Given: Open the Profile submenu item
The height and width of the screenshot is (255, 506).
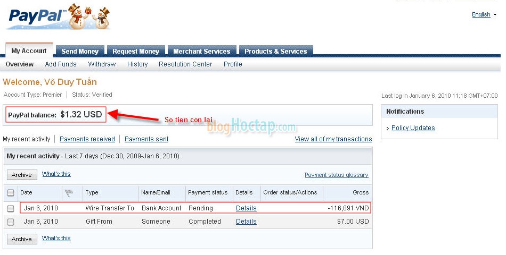Looking at the screenshot, I should pyautogui.click(x=233, y=64).
